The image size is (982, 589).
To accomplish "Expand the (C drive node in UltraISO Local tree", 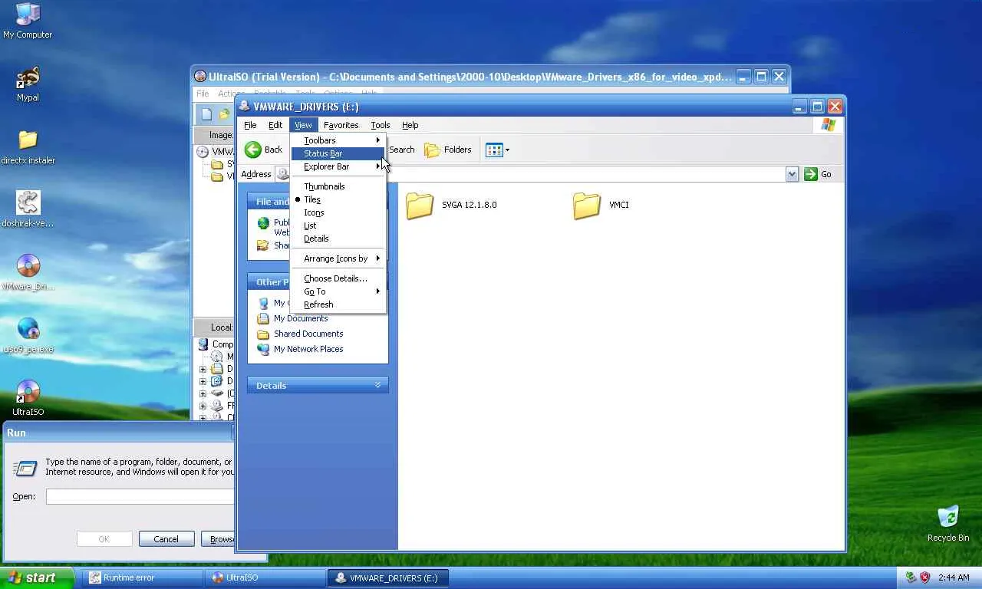I will tap(203, 393).
